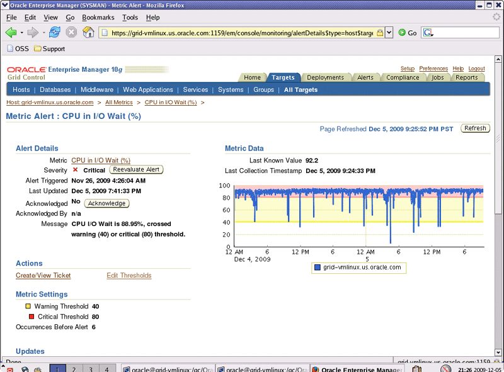
Task: Click the Reevaluate Alert button
Action: click(136, 169)
